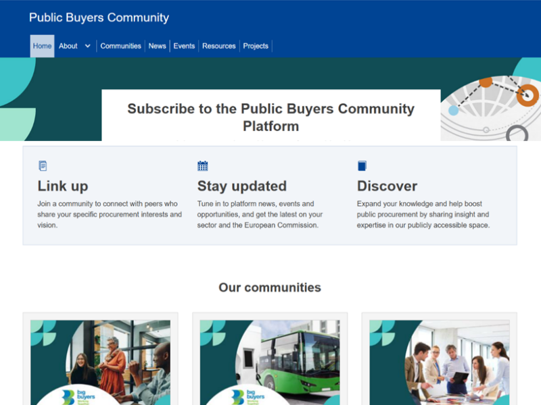The image size is (541, 405).
Task: Click the calendar icon above Stay updated
Action: pos(202,166)
